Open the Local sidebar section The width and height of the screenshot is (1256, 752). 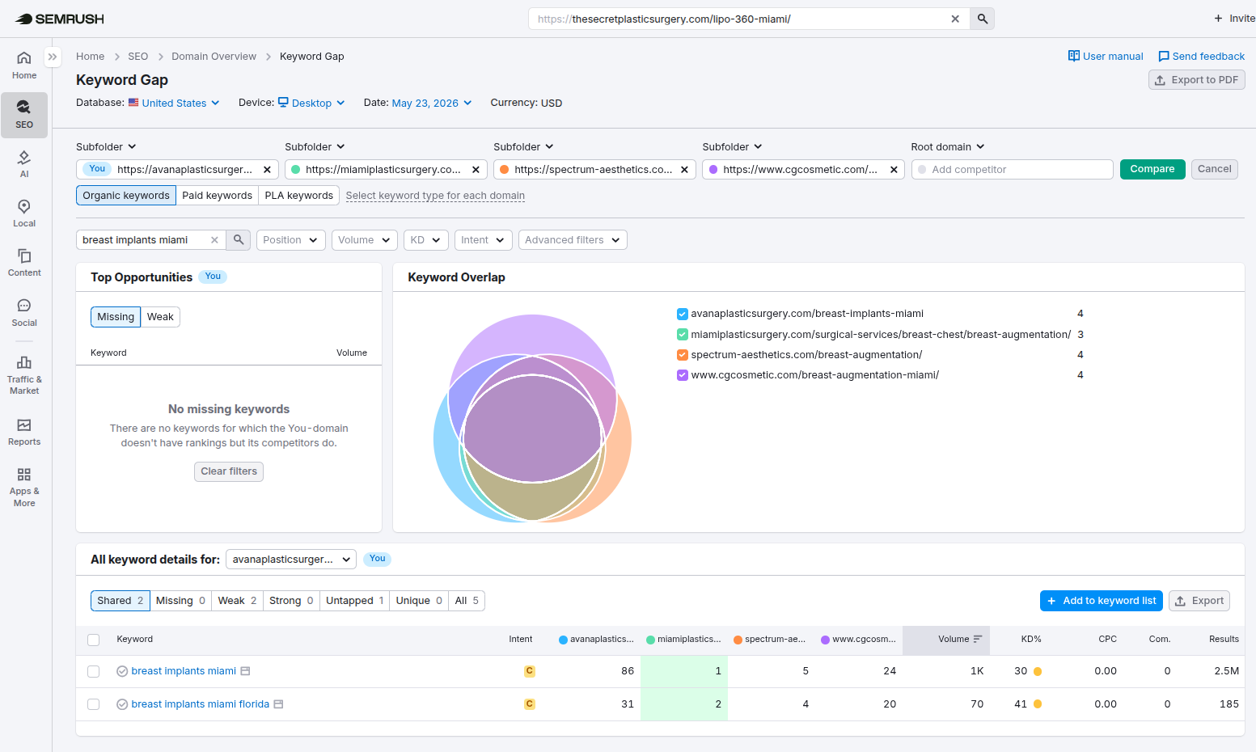coord(24,213)
